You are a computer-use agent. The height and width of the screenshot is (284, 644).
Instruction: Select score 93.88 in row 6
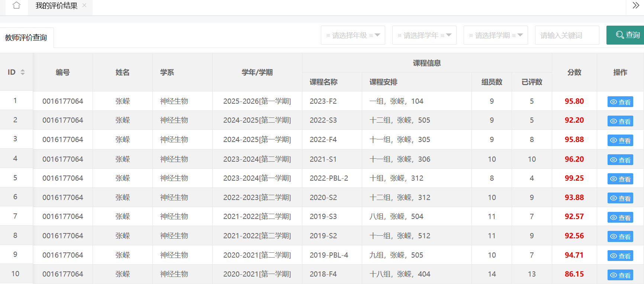pyautogui.click(x=574, y=197)
